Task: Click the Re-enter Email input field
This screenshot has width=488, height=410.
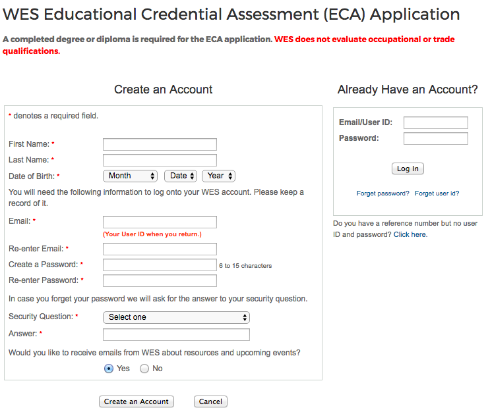Action: click(160, 249)
